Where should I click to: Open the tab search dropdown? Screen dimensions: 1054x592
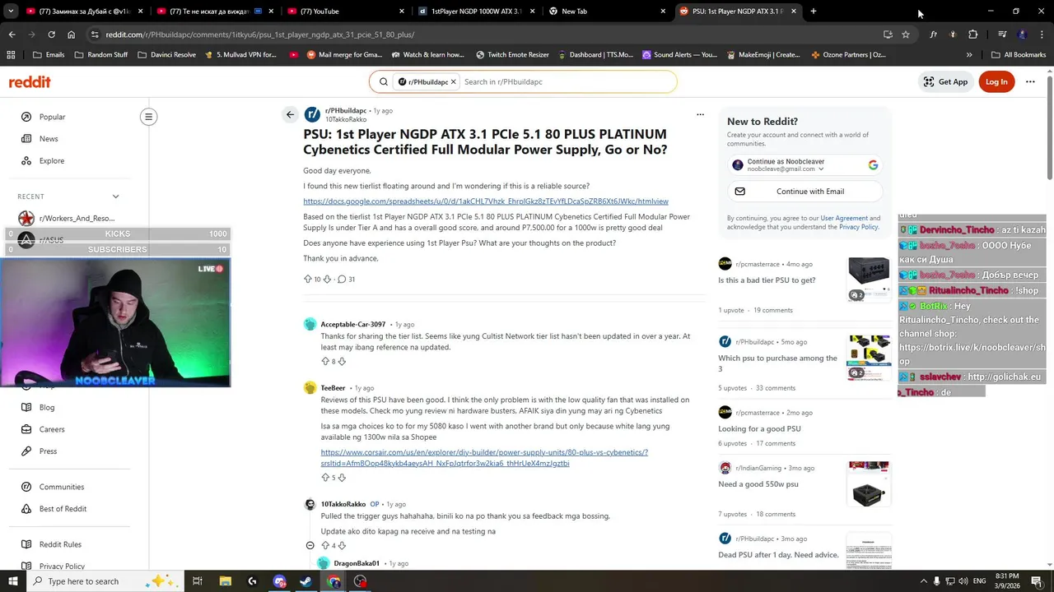click(12, 12)
